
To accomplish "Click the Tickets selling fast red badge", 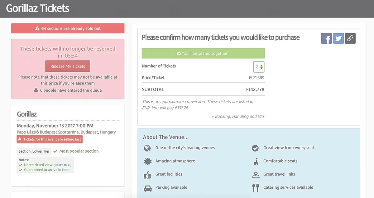I will tap(50, 139).
